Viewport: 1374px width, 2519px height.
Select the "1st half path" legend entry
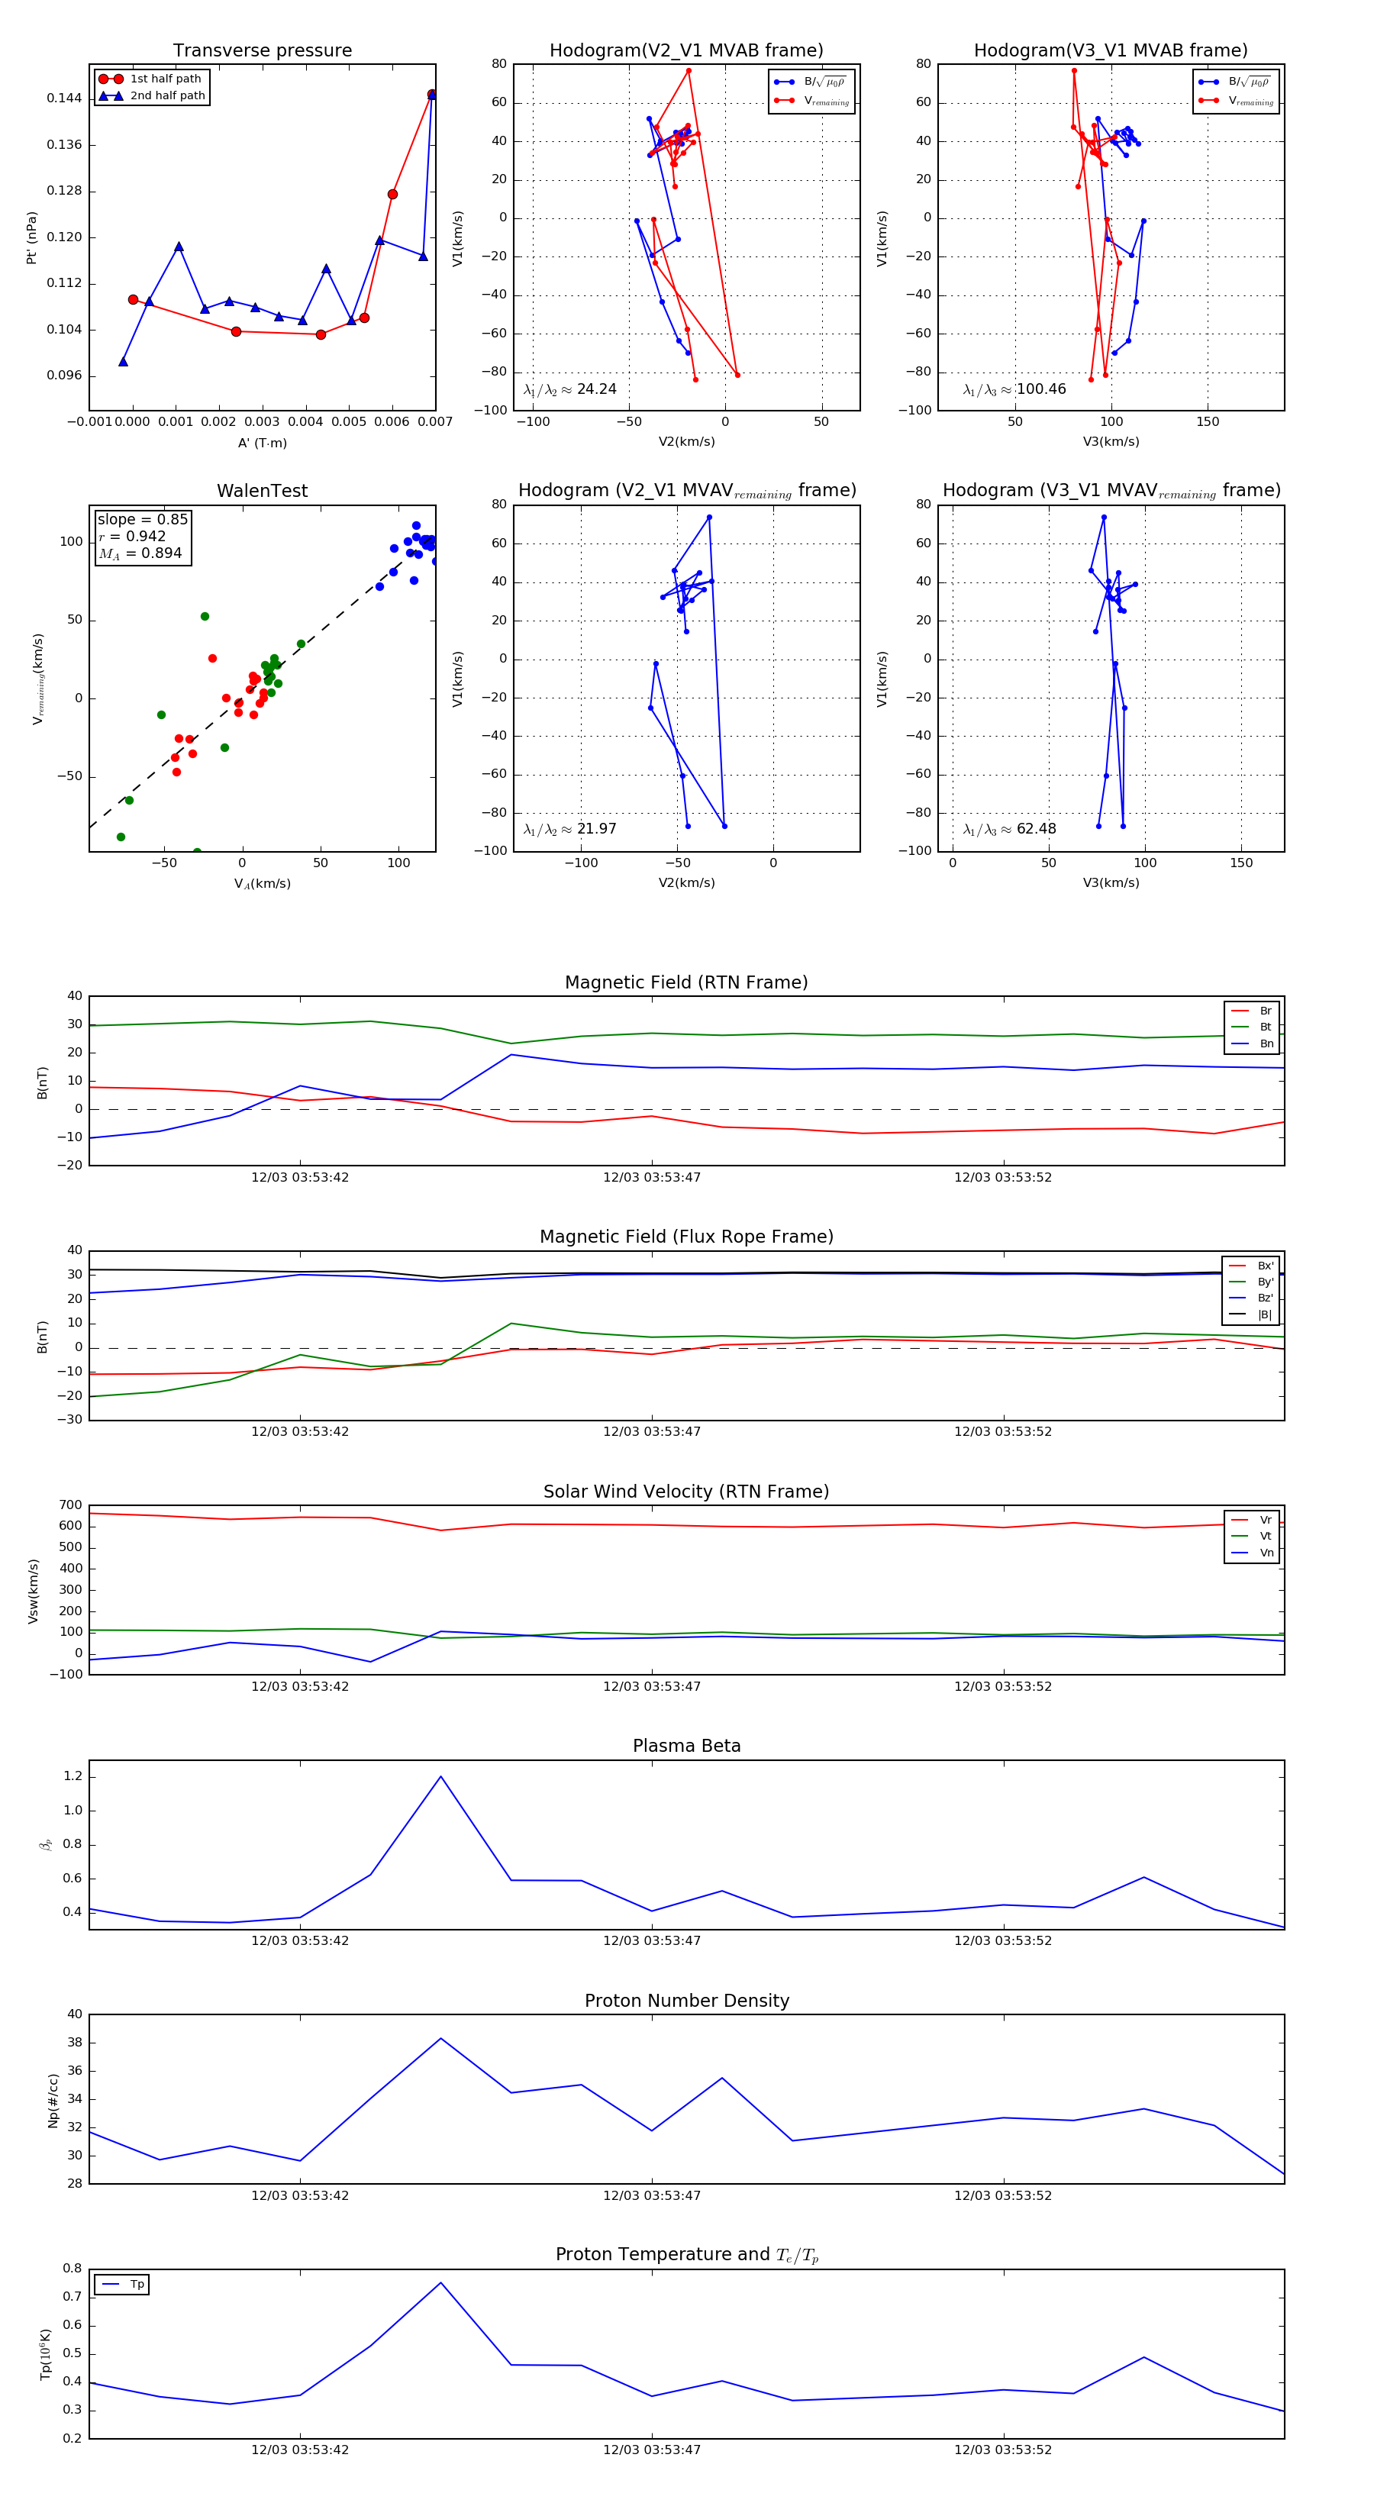152,79
